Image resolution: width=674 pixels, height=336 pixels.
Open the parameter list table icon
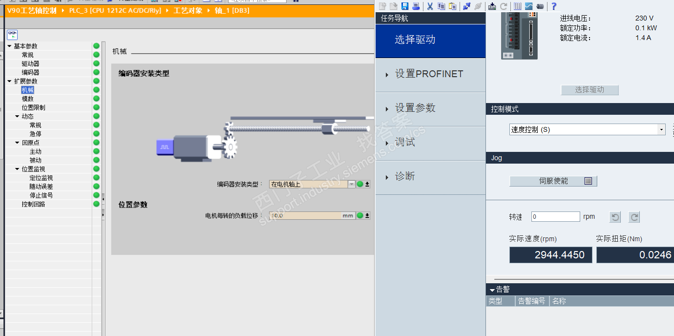pos(518,6)
